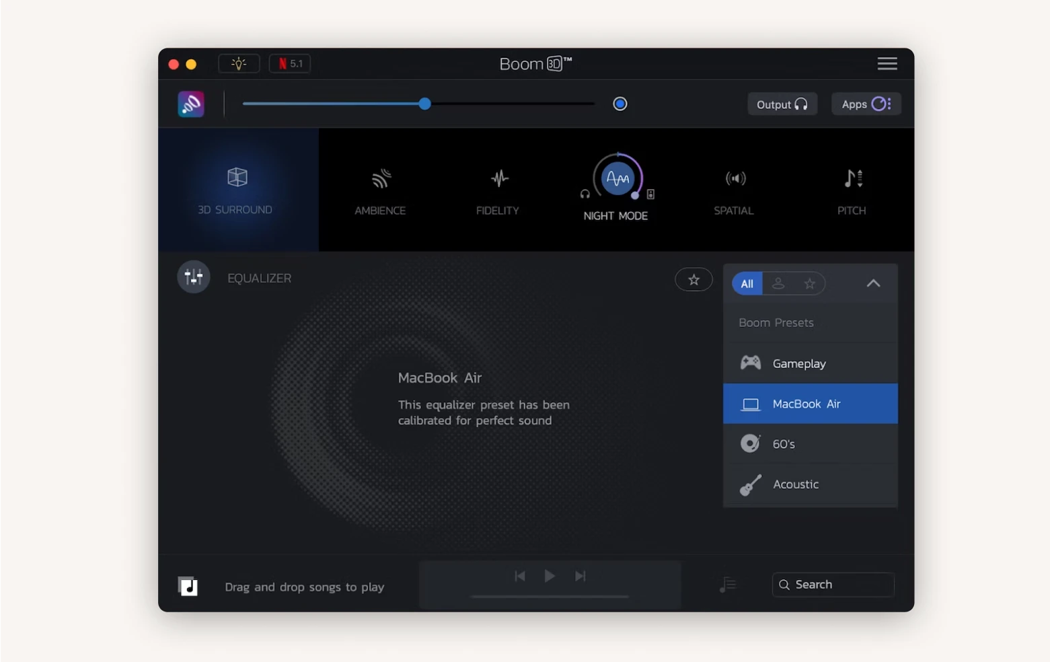
Task: Click the Night Mode headphone icon
Action: 585,194
